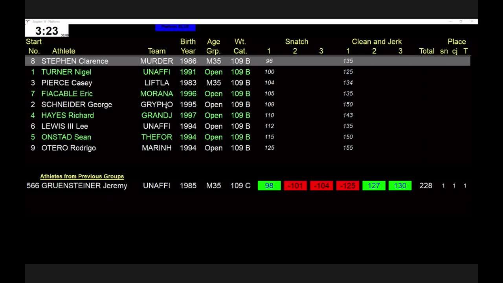
Task: Click the countdown timer showing 3:23
Action: pos(46,30)
